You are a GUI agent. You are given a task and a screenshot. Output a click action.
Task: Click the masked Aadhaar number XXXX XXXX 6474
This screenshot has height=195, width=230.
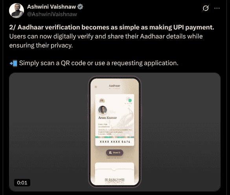coord(115,142)
